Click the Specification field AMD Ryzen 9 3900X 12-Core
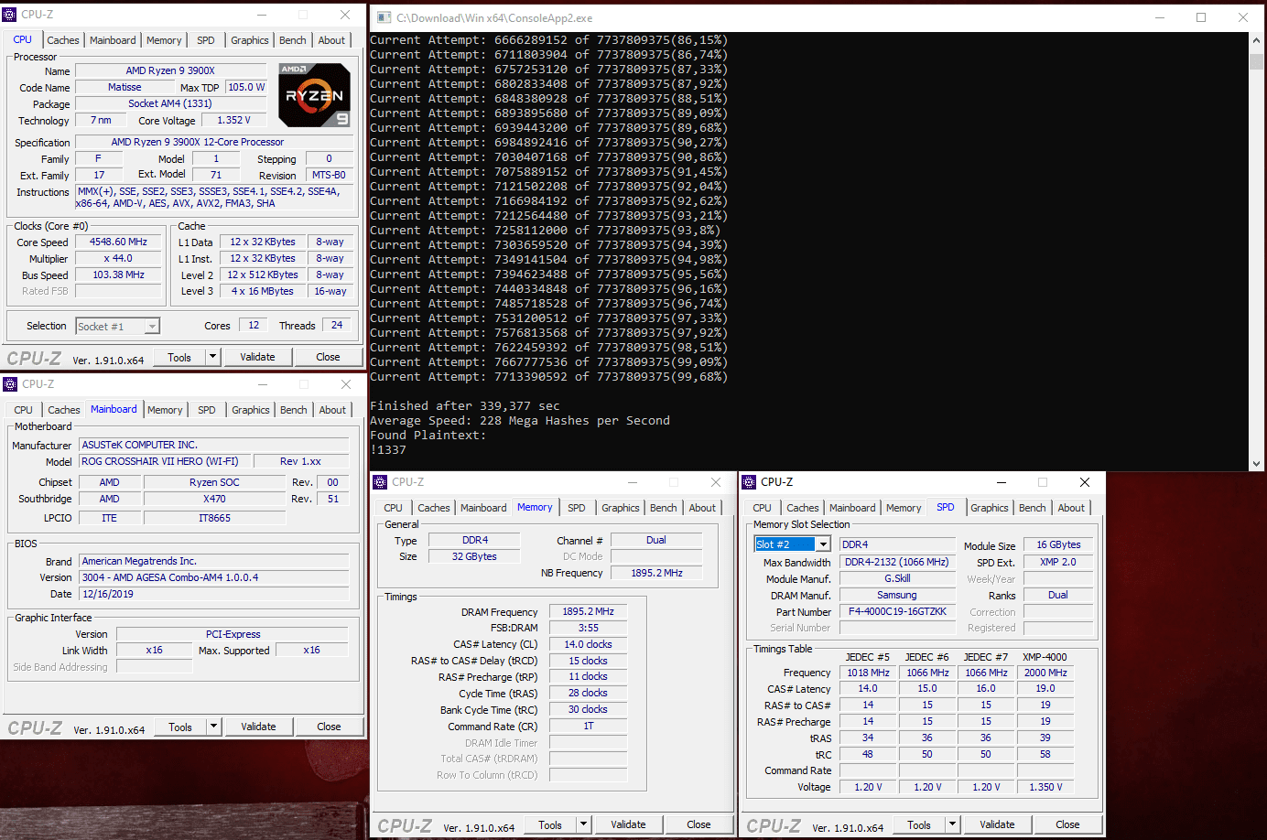 coord(214,143)
